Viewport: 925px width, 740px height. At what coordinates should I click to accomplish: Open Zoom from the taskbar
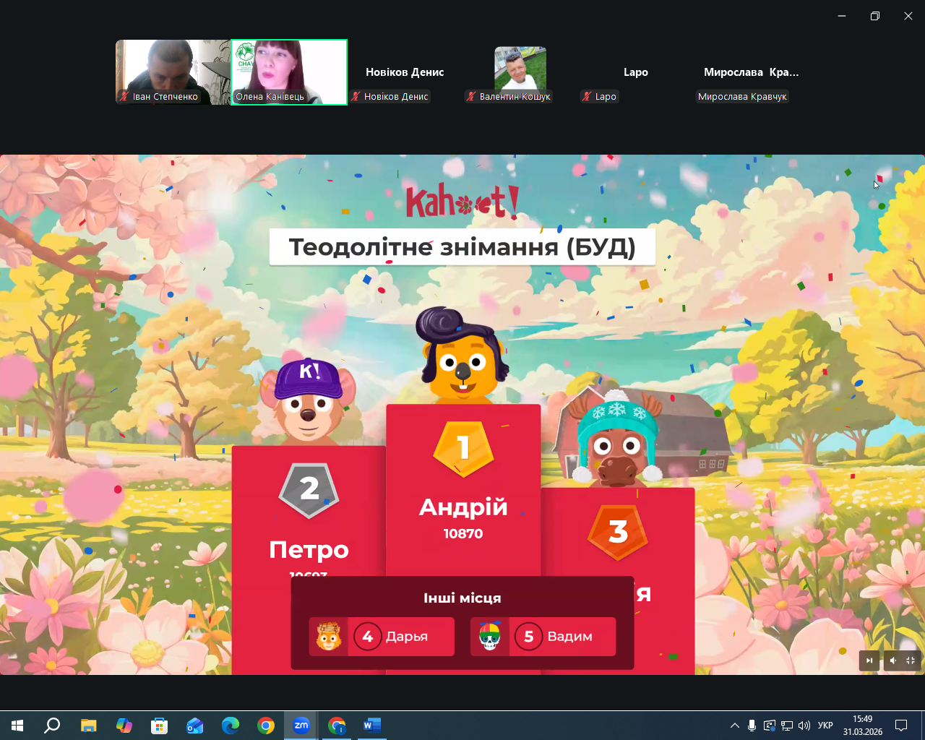coord(301,725)
